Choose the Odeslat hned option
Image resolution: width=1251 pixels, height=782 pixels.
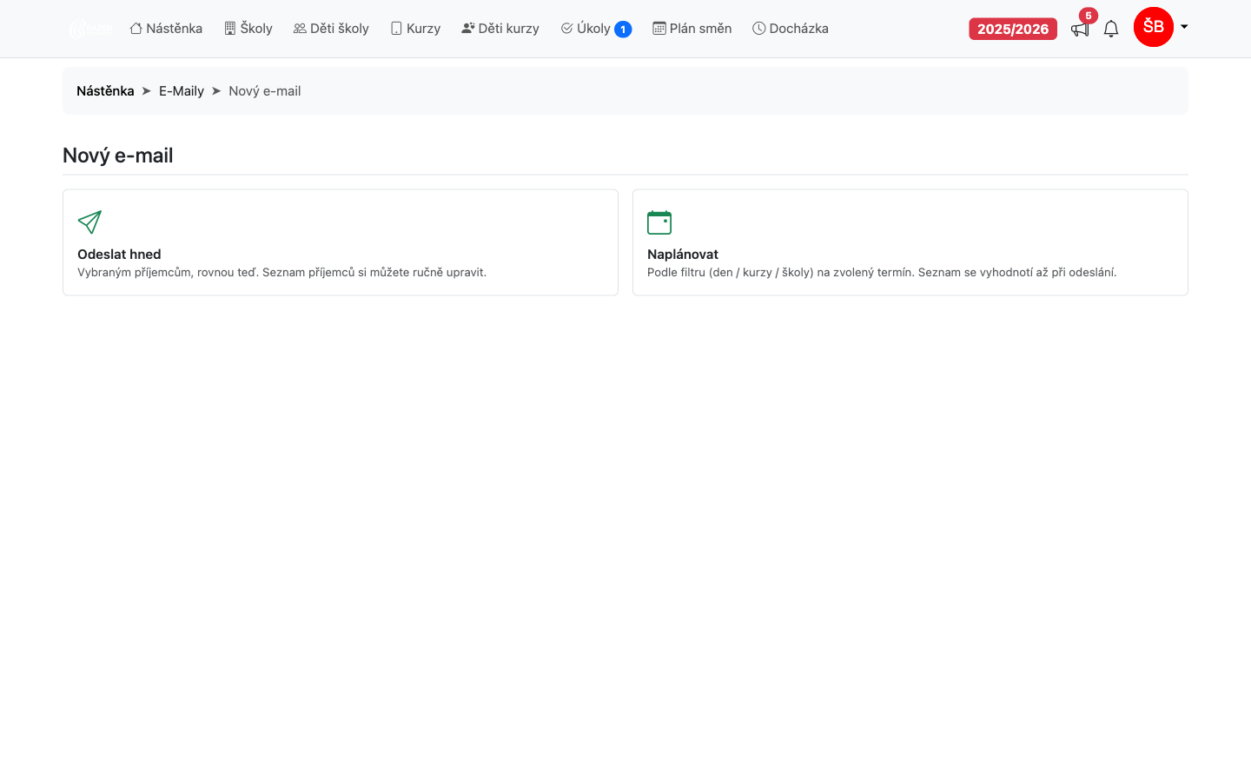[x=341, y=242]
